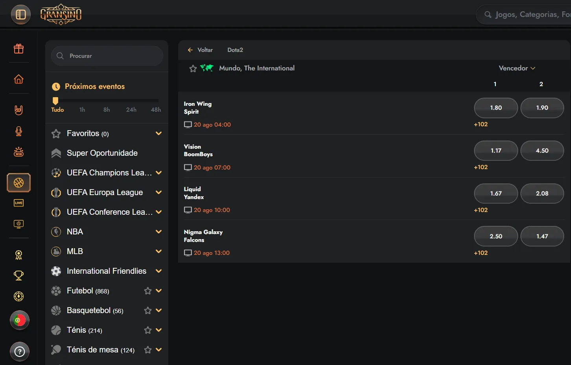Open the gift promotions icon
The image size is (571, 365).
[18, 48]
